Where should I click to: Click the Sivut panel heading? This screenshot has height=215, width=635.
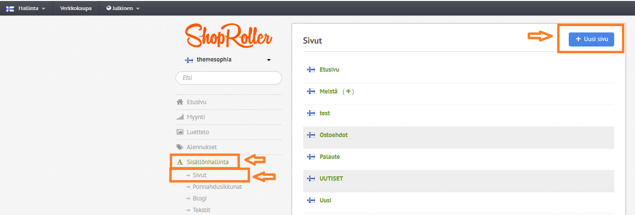(312, 41)
